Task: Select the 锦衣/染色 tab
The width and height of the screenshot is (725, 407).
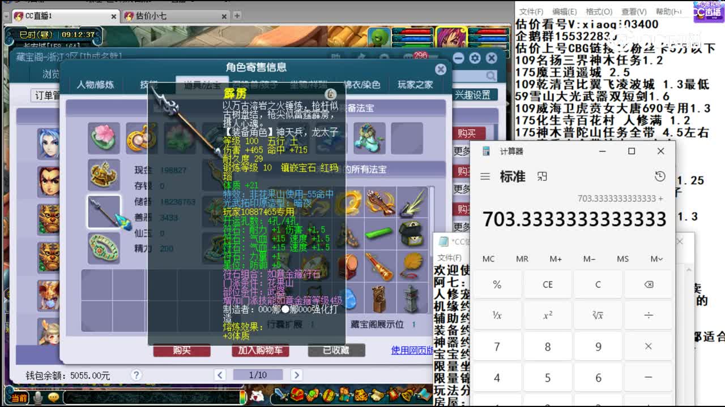Action: point(361,85)
